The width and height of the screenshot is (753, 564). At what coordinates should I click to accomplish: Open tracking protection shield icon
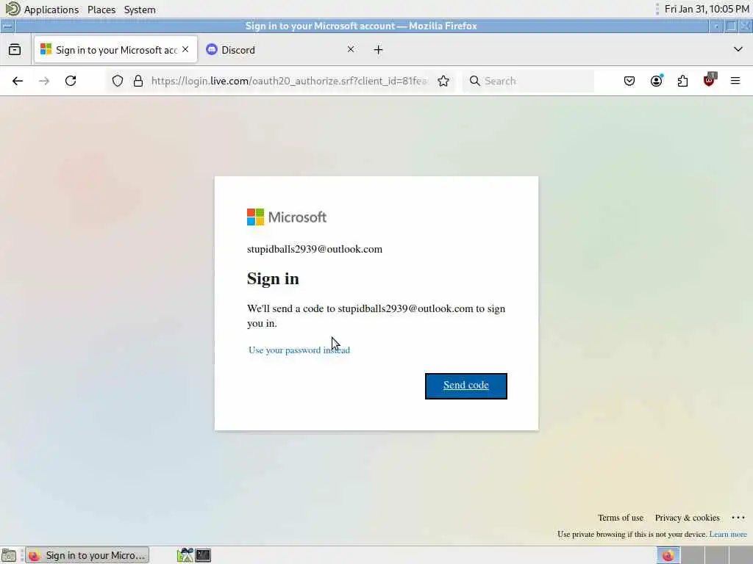point(118,81)
